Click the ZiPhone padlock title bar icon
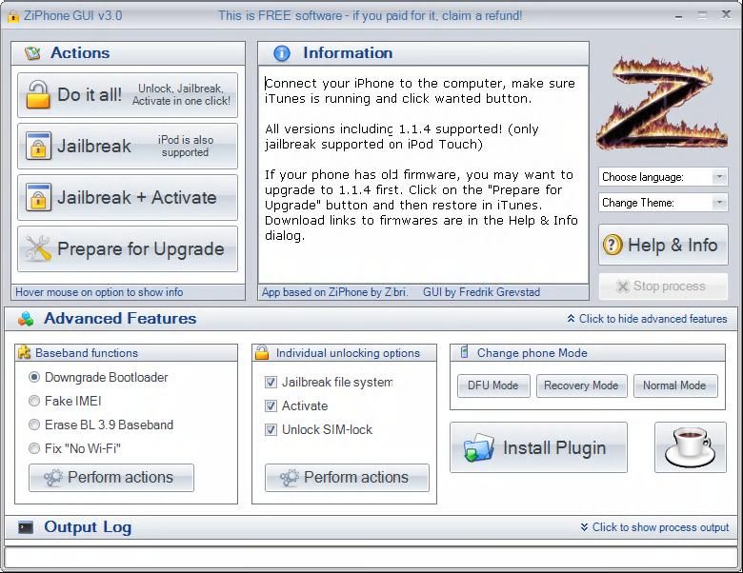The image size is (743, 573). pyautogui.click(x=13, y=16)
